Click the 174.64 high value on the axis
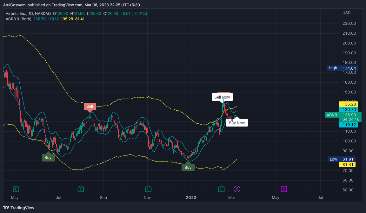 click(349, 68)
